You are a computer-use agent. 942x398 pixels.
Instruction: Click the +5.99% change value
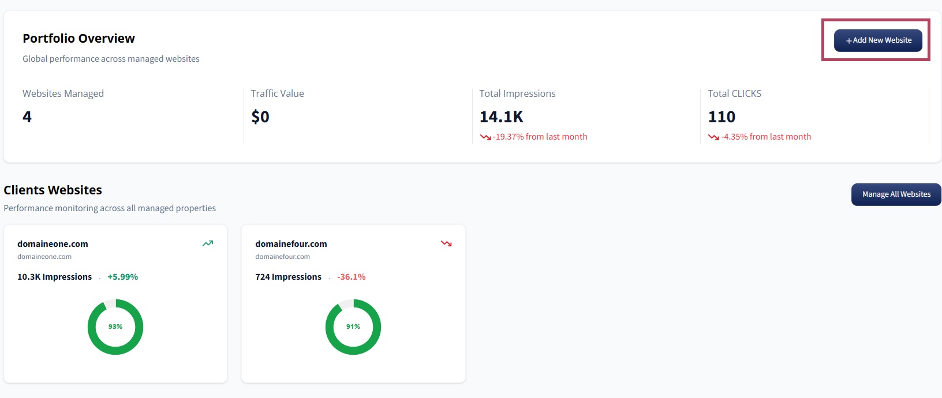coord(122,277)
